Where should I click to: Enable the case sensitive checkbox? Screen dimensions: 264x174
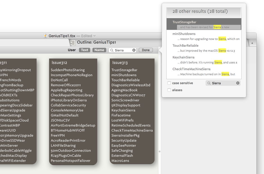point(169,83)
